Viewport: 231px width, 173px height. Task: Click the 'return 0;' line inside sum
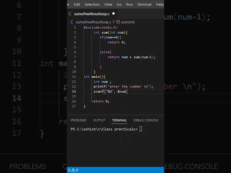(x=116, y=42)
